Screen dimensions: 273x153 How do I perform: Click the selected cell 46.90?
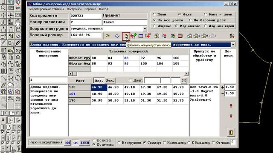click(x=99, y=87)
